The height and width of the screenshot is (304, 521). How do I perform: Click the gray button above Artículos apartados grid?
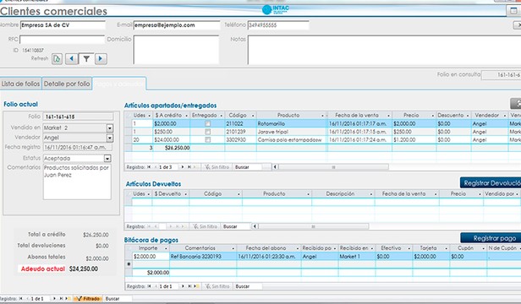[x=516, y=104]
